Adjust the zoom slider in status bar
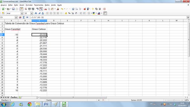Image resolution: width=190 pixels, height=107 pixels. coord(174,100)
